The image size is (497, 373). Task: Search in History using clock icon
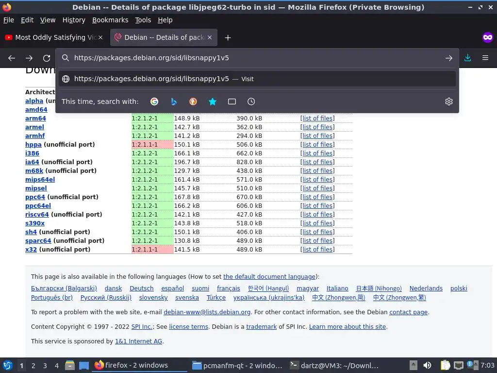tap(251, 102)
